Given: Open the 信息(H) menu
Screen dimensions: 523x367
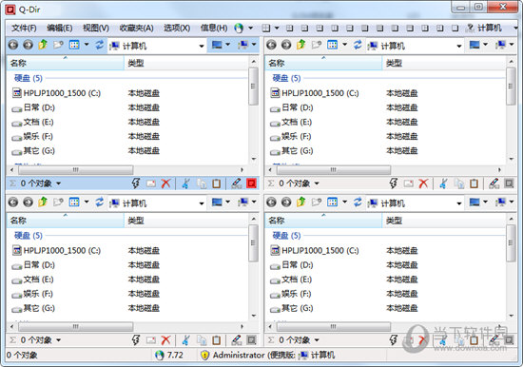Looking at the screenshot, I should coord(214,28).
